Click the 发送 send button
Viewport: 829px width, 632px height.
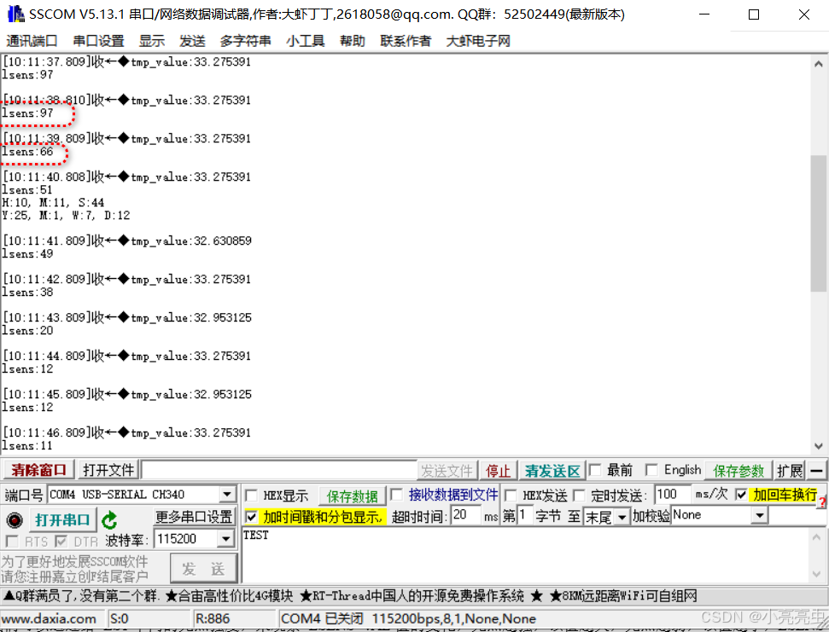point(203,569)
